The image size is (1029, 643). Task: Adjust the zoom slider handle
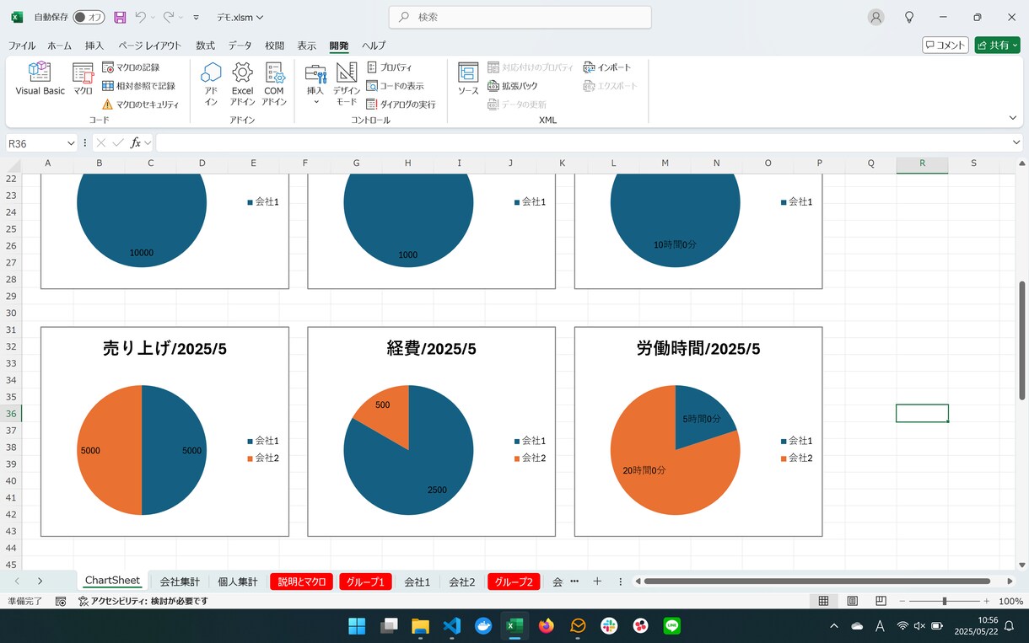(x=944, y=601)
